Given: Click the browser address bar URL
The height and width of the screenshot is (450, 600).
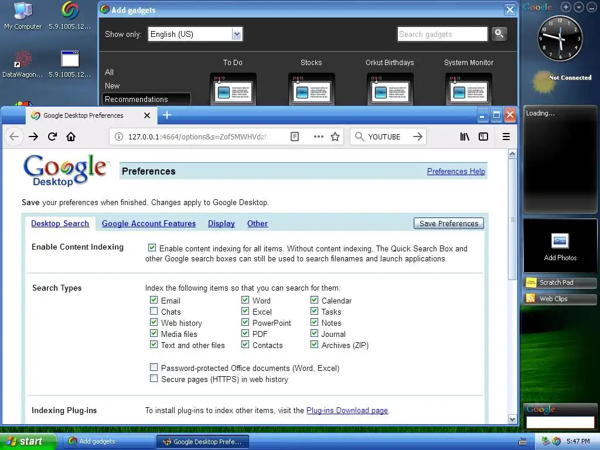Looking at the screenshot, I should pos(199,137).
